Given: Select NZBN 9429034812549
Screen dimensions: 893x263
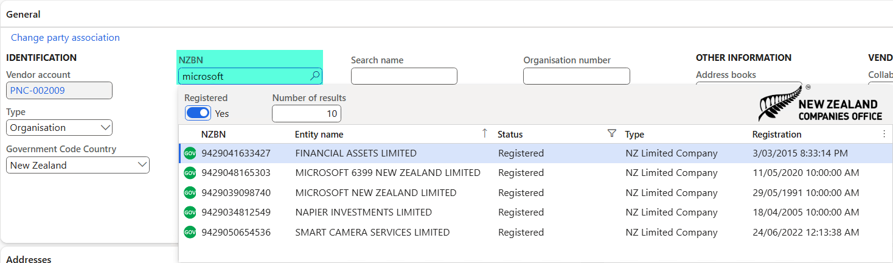Looking at the screenshot, I should pos(236,212).
